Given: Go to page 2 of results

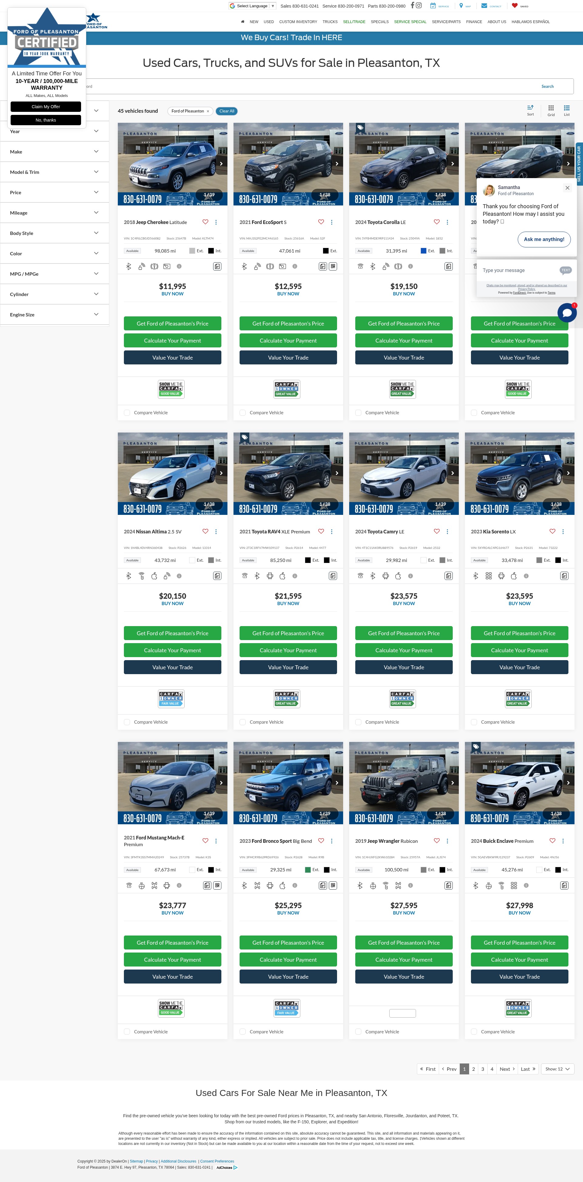Looking at the screenshot, I should tap(473, 1069).
